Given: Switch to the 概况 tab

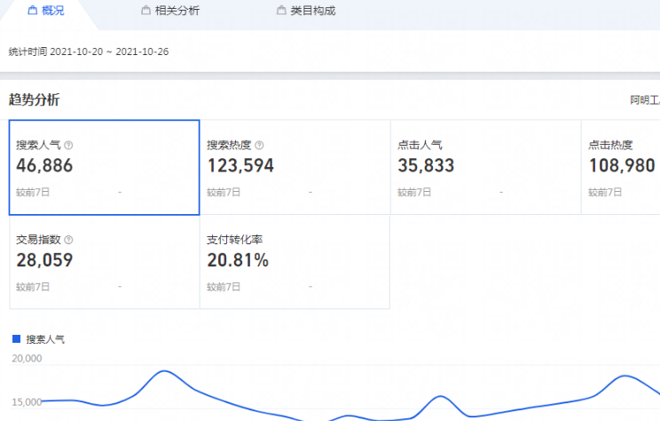Looking at the screenshot, I should click(x=46, y=11).
